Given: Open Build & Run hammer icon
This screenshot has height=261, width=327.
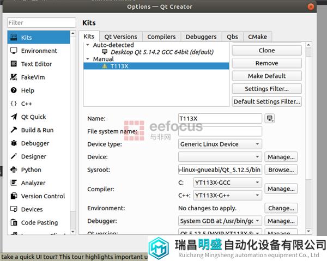Looking at the screenshot, I should pos(14,130).
